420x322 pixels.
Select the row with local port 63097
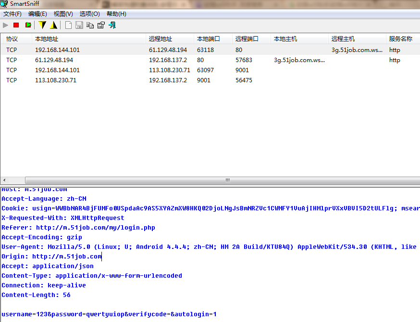point(205,70)
